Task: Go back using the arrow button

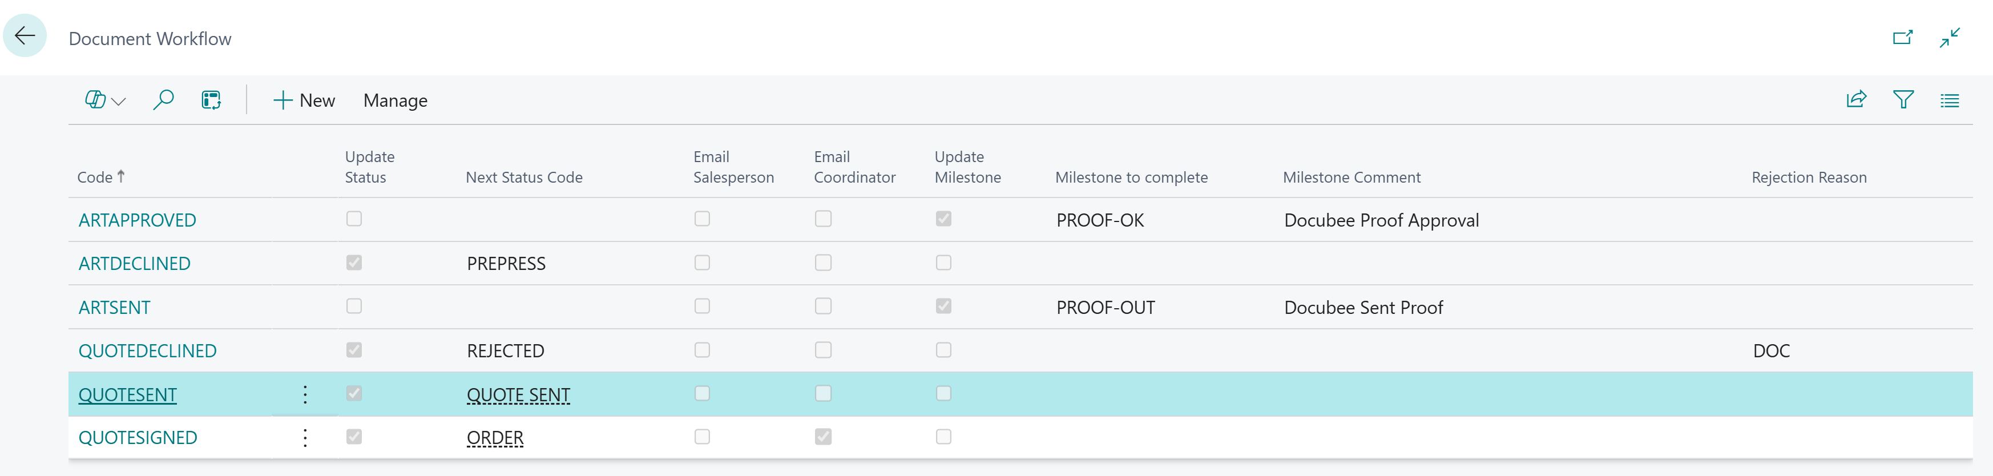Action: (x=25, y=35)
